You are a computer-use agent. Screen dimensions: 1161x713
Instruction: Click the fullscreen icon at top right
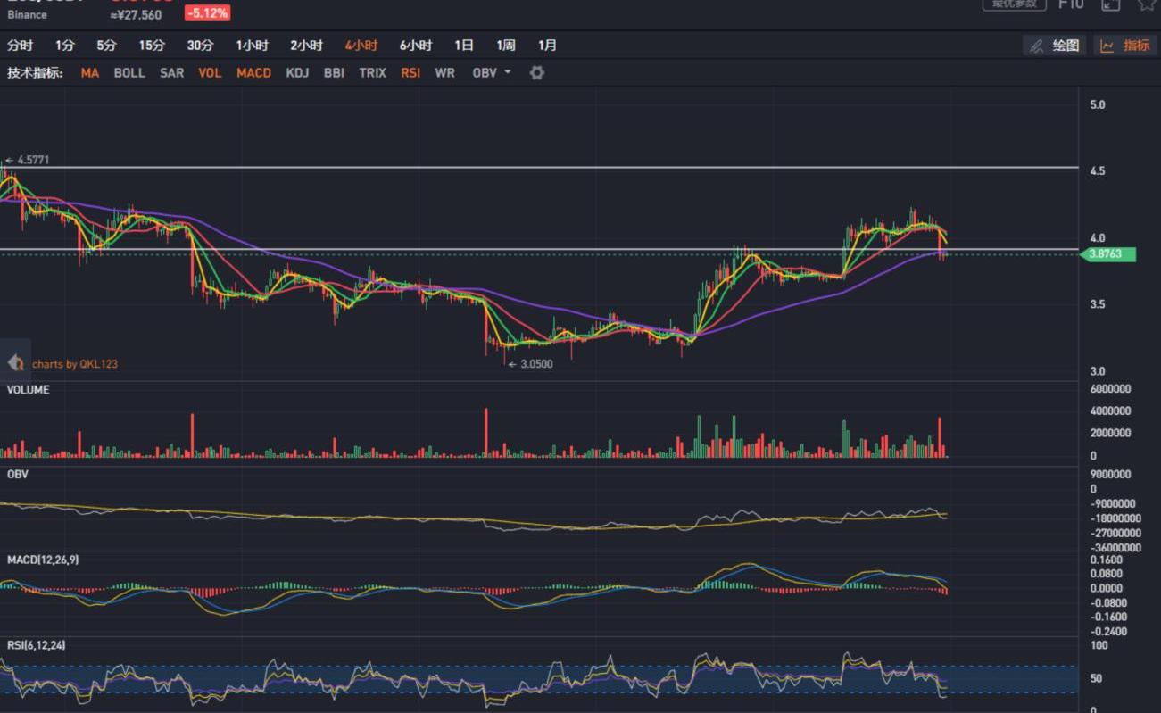(x=1110, y=4)
